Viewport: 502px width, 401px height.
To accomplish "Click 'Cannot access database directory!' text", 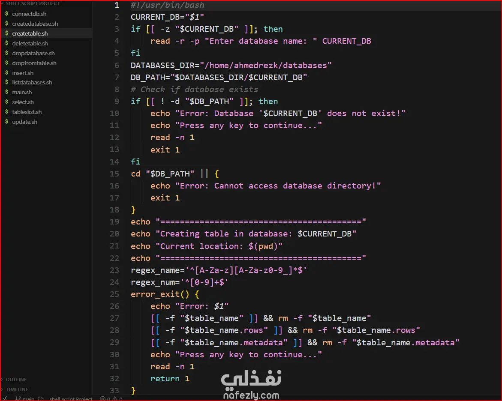I will pyautogui.click(x=295, y=186).
